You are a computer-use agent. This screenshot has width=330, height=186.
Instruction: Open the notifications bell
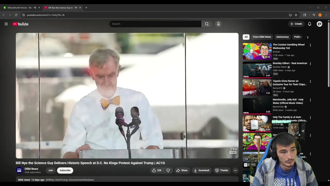[310, 24]
